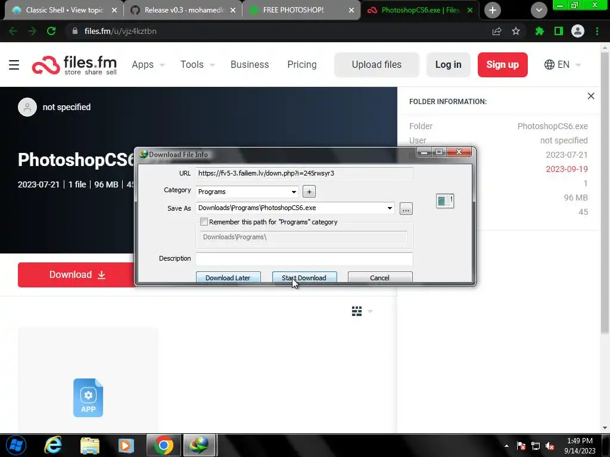
Task: Click the address bar URL files.fm/u/vjz4kztbn
Action: point(120,31)
